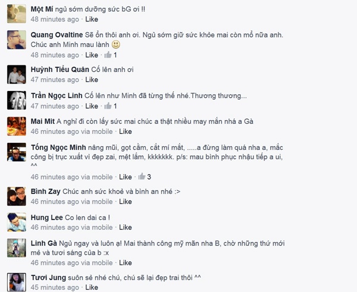Like Linh Gà's comment
Viewport: 357px width, 292px height.
125,262
